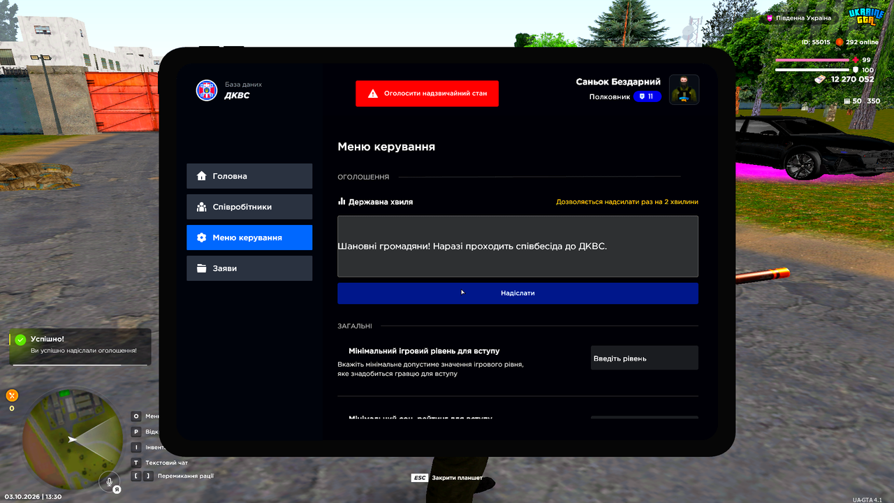
Task: Click the ESC Закрити планшет hint
Action: tap(447, 478)
